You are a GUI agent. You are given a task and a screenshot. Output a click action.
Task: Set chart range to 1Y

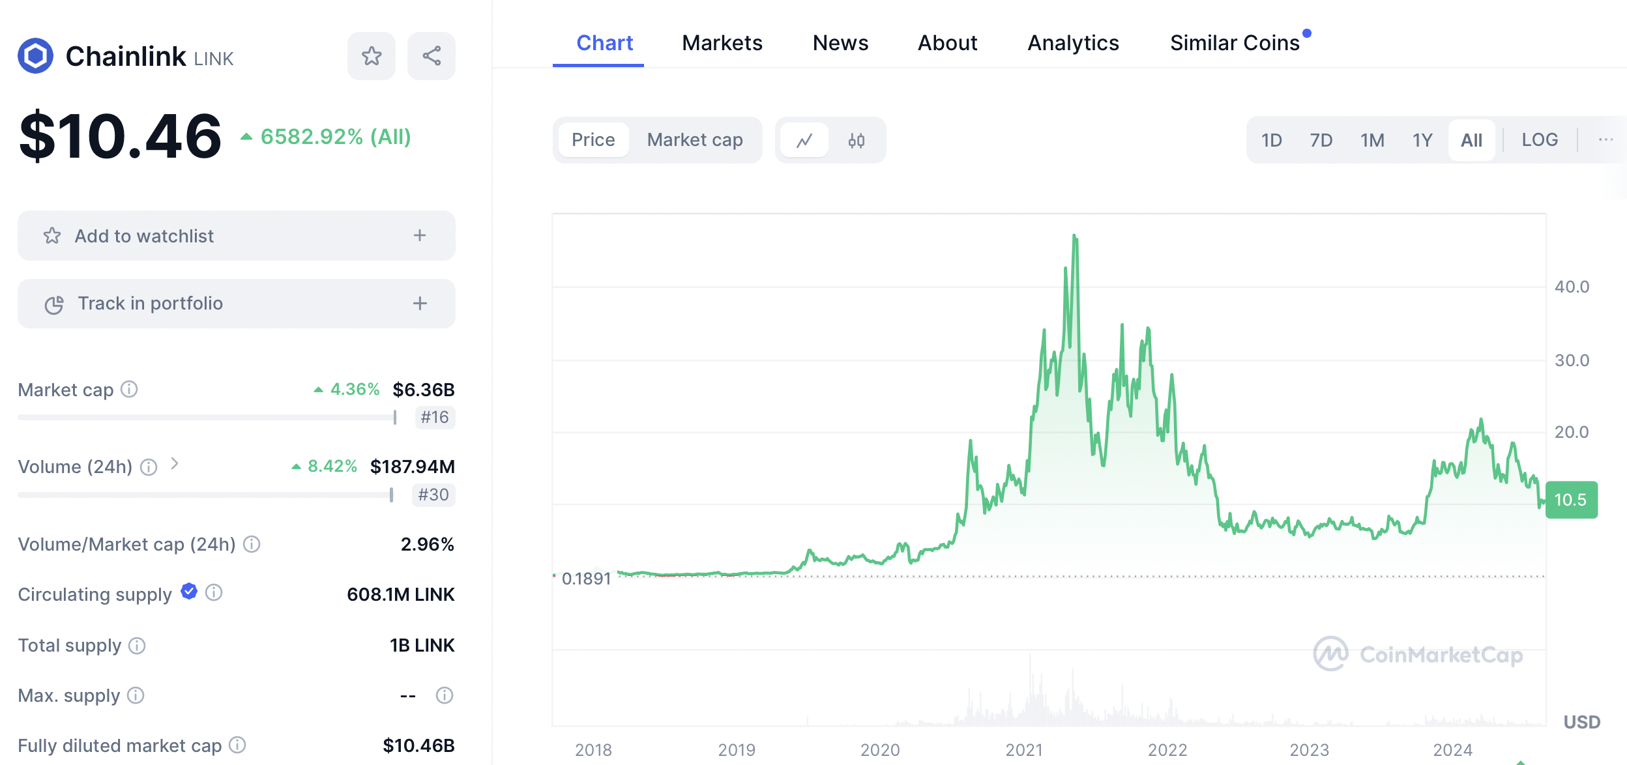point(1422,140)
